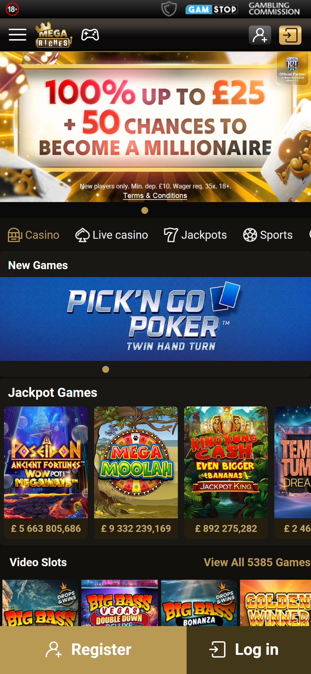The image size is (311, 674).
Task: Open Pick'n Go Poker banner
Action: 155,319
